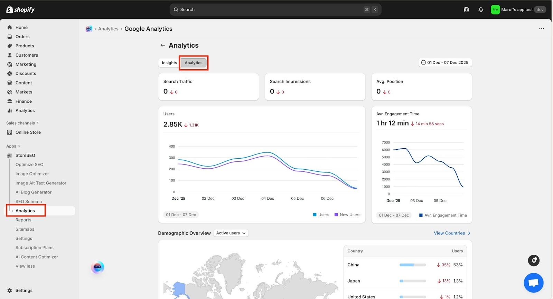Click the Discounts badge icon
553x299 pixels.
coord(10,73)
